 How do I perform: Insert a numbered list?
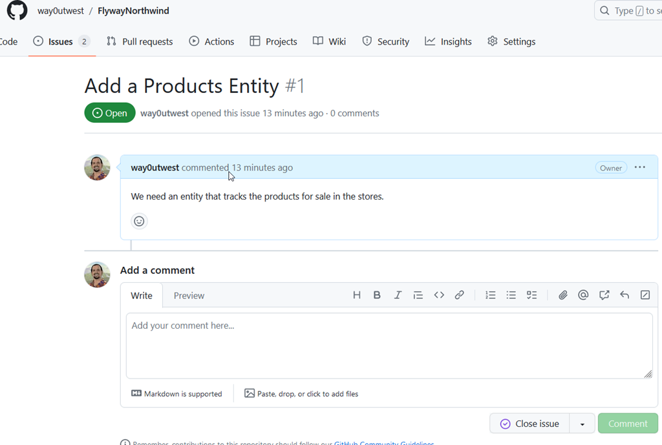tap(491, 295)
